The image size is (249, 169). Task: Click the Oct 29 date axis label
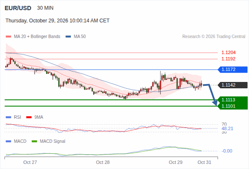point(176,162)
